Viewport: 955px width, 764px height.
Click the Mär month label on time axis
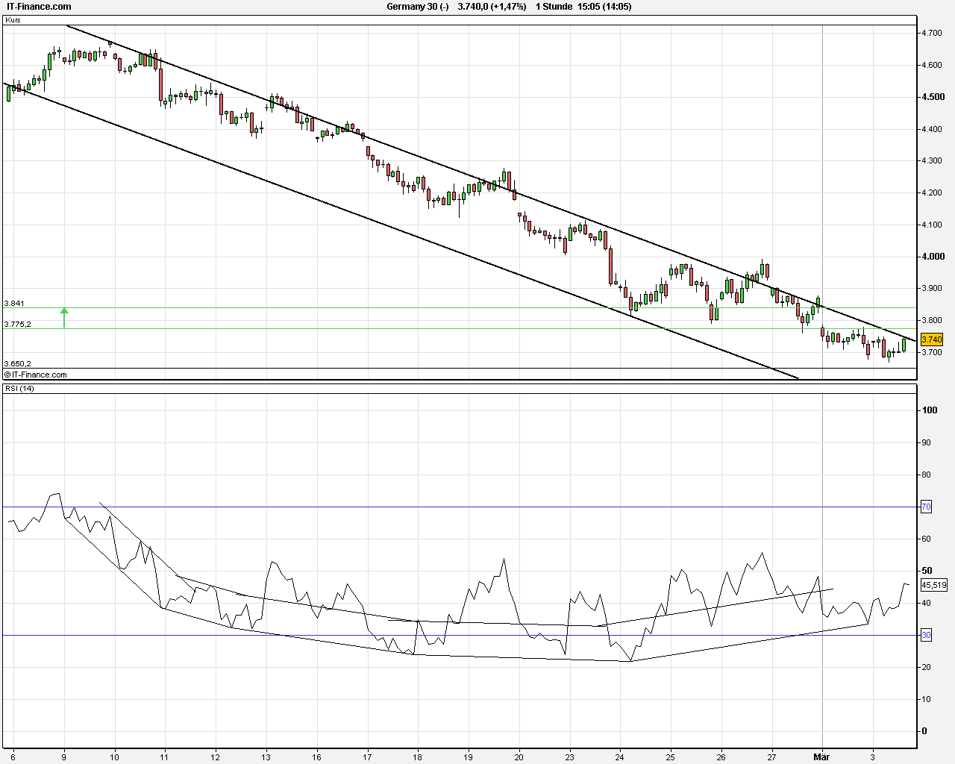click(x=821, y=757)
